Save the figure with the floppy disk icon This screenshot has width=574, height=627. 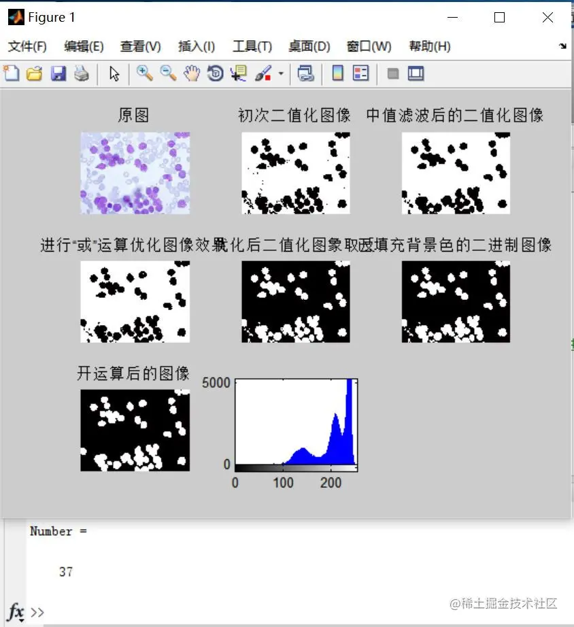[x=58, y=73]
